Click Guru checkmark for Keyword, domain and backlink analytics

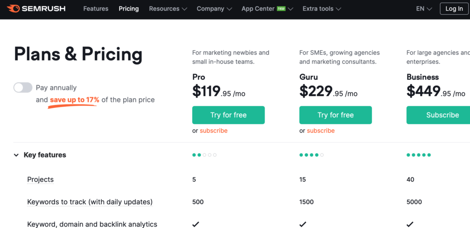click(x=303, y=224)
